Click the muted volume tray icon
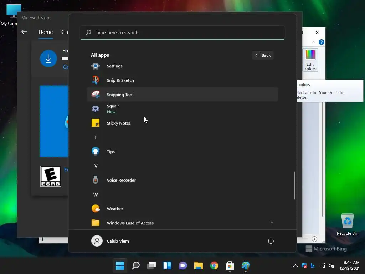 coord(331,265)
